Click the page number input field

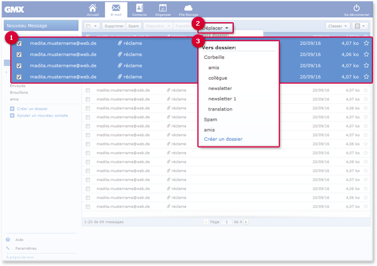click(226, 222)
